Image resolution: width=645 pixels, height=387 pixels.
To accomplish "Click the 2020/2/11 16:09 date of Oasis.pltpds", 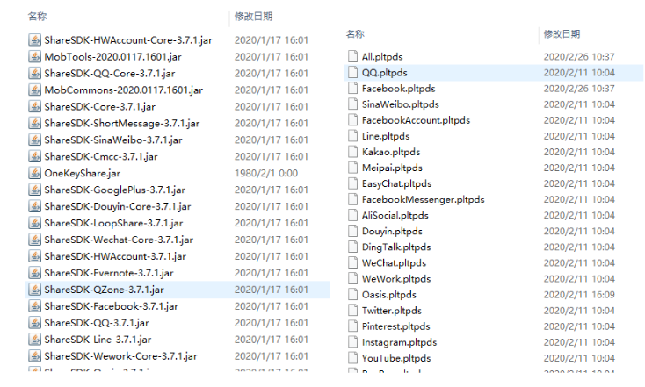I will [579, 295].
